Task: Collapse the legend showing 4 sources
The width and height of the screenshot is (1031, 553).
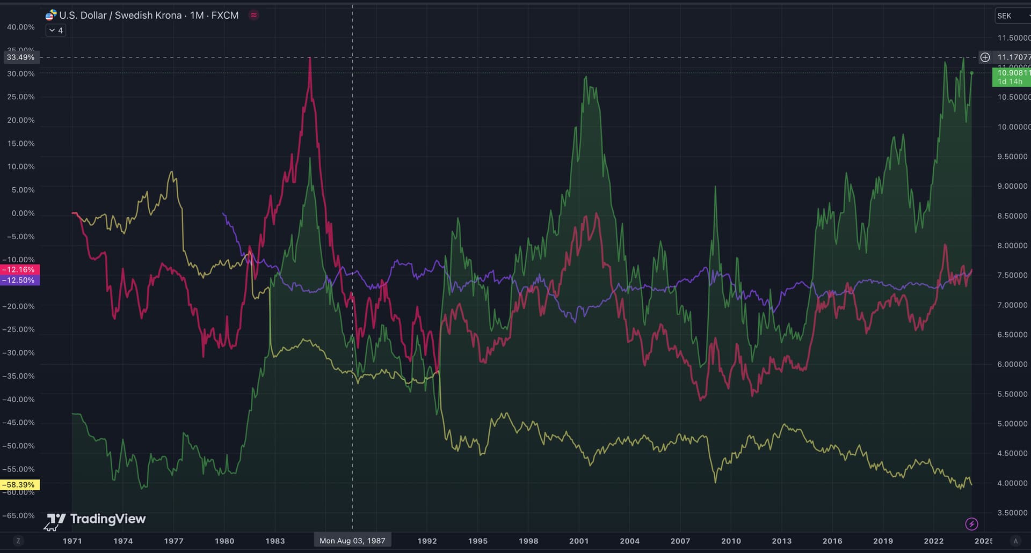Action: [x=56, y=31]
